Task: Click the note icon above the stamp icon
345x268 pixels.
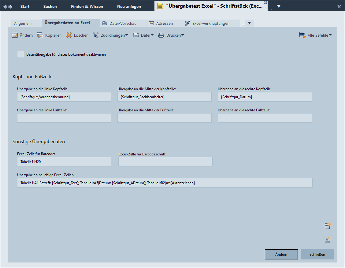Action: (328, 226)
